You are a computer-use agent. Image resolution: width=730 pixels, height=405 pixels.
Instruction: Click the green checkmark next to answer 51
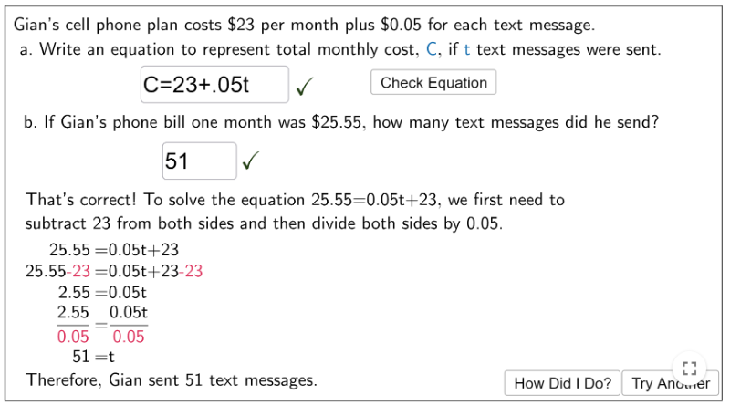coord(250,161)
